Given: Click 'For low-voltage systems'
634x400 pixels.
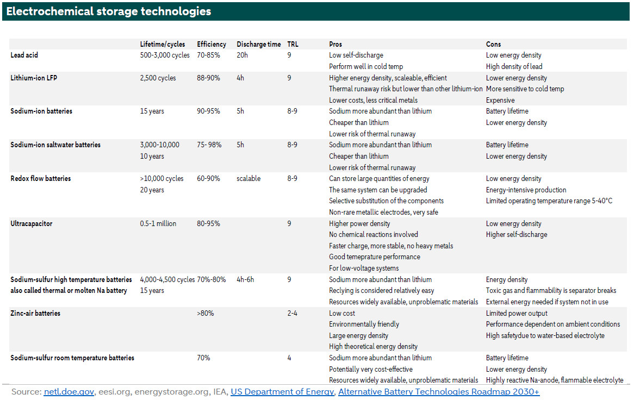Looking at the screenshot, I should tap(364, 268).
